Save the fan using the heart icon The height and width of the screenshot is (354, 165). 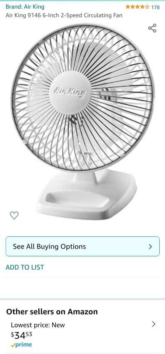14,215
